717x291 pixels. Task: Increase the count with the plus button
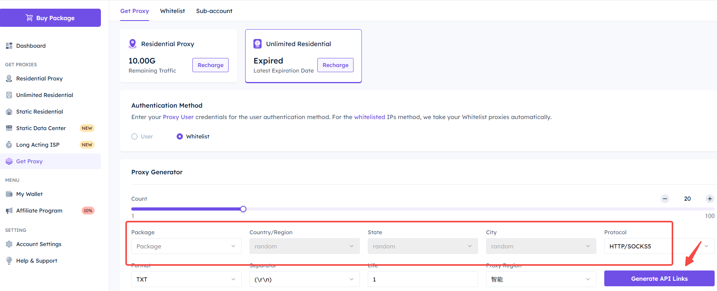pyautogui.click(x=710, y=199)
